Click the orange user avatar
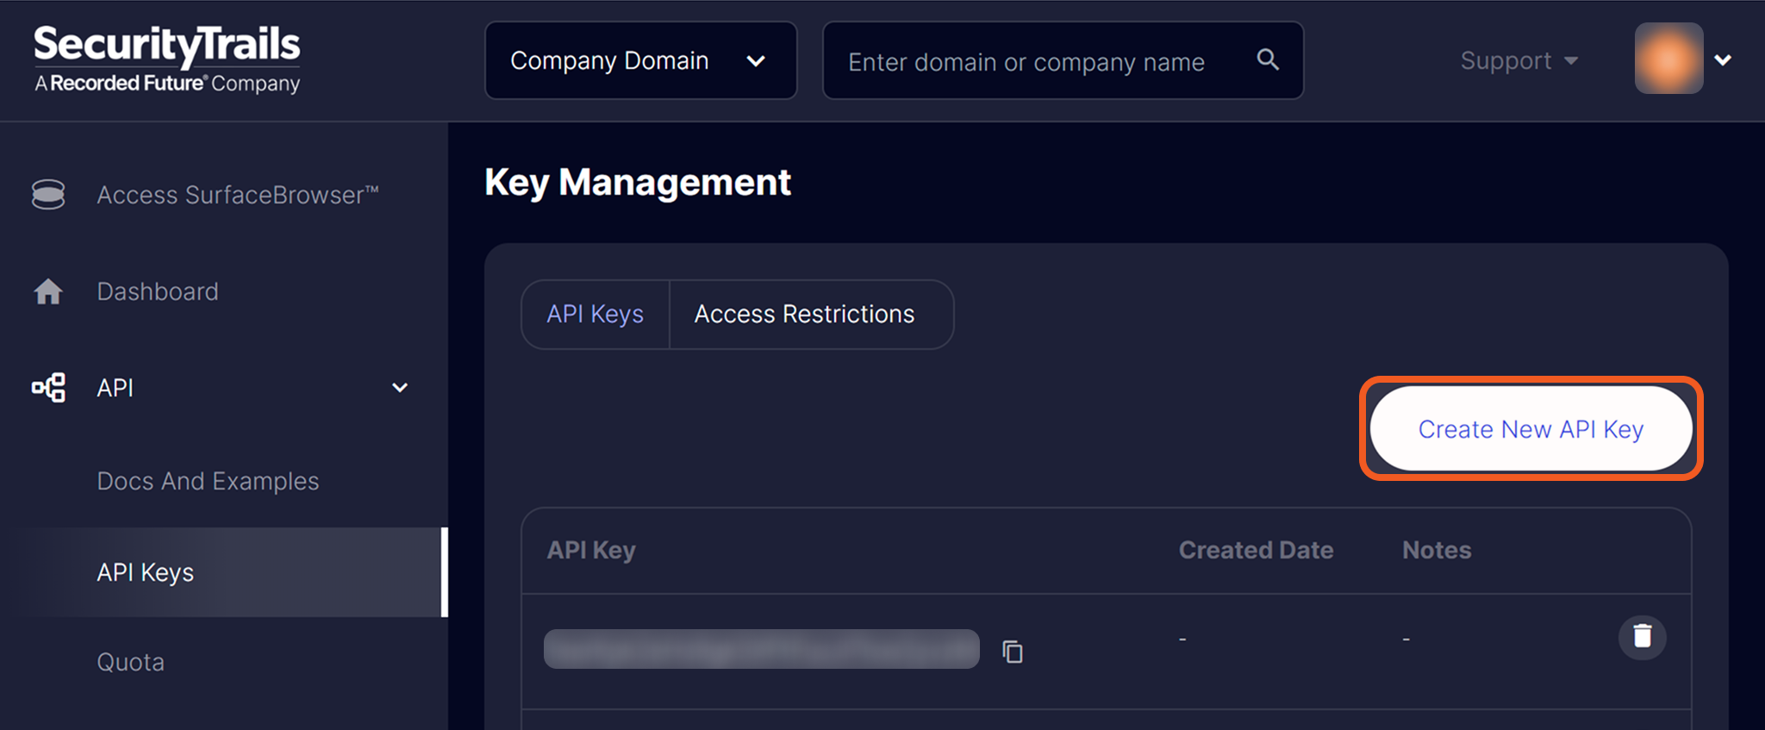Viewport: 1765px width, 730px height. [x=1668, y=59]
